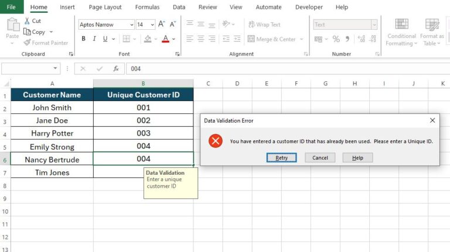Open the Page Layout tab

[x=105, y=7]
